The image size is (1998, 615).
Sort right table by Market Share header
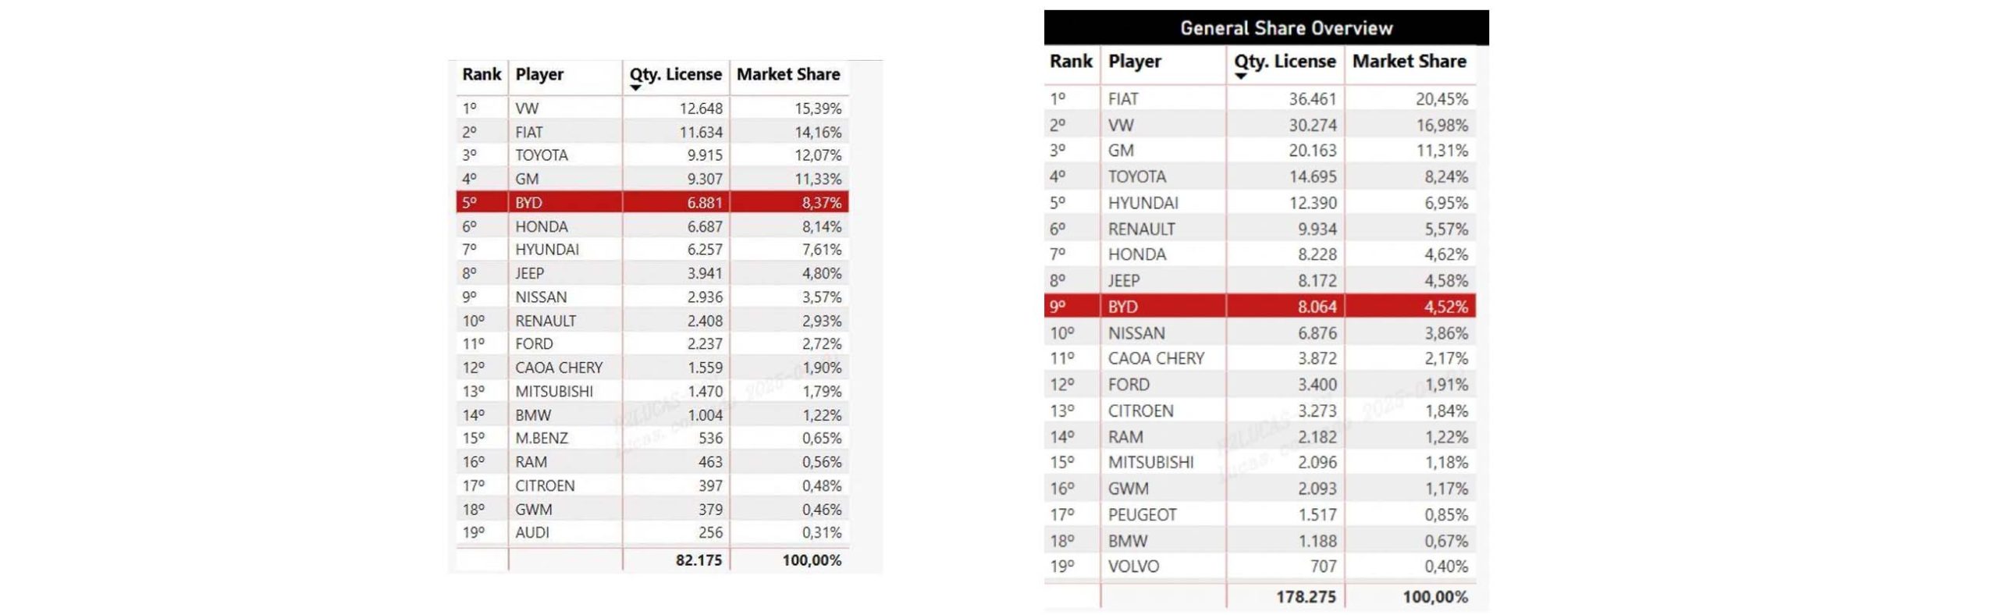[x=1409, y=61]
